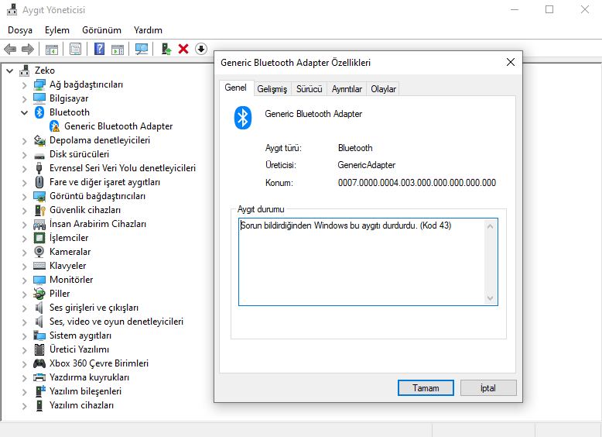Confirm with the Tamam button

click(426, 388)
